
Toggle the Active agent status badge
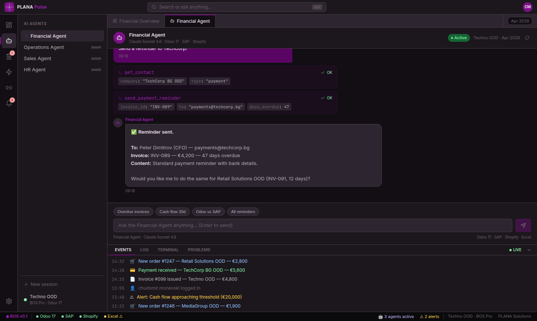click(x=459, y=38)
